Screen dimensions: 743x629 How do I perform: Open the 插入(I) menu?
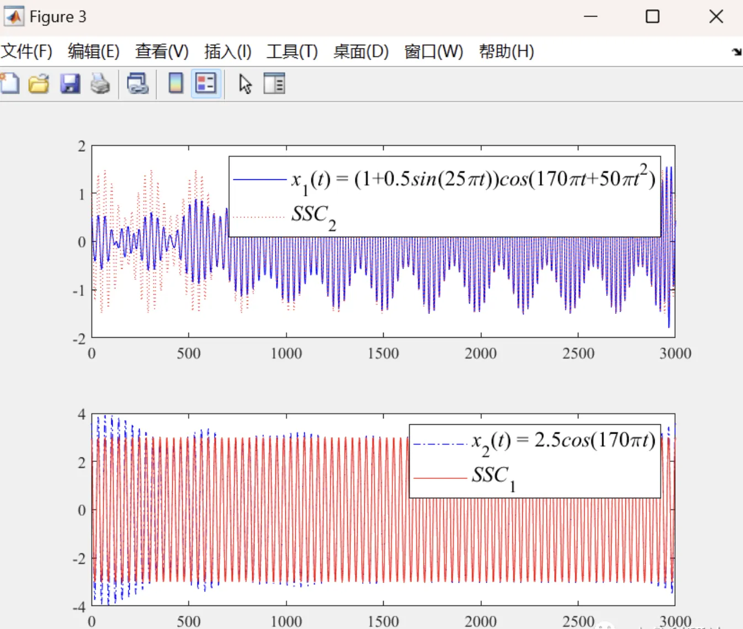[228, 52]
